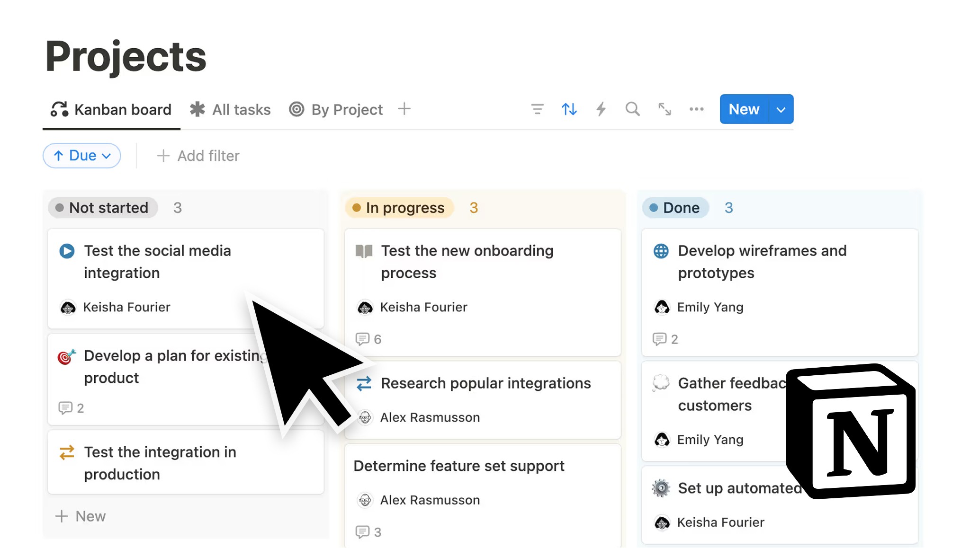Switch to the All tasks tab
The width and height of the screenshot is (970, 548).
pos(230,109)
